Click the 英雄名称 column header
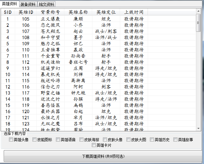 coord(78,12)
